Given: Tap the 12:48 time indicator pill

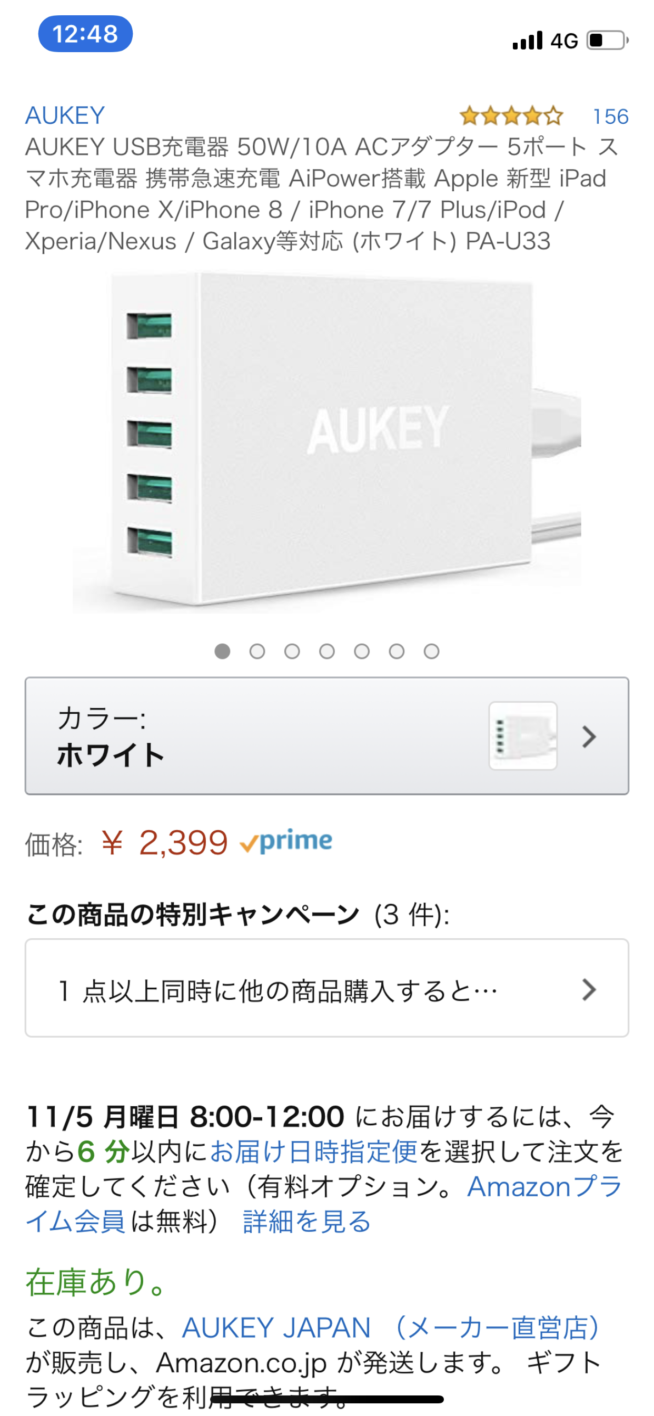Looking at the screenshot, I should click(85, 34).
